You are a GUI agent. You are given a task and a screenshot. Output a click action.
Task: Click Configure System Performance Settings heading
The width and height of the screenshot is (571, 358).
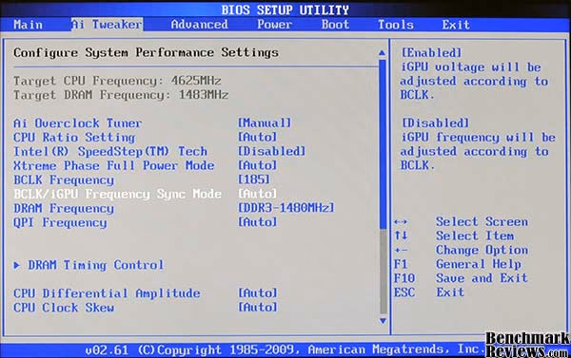tap(146, 53)
